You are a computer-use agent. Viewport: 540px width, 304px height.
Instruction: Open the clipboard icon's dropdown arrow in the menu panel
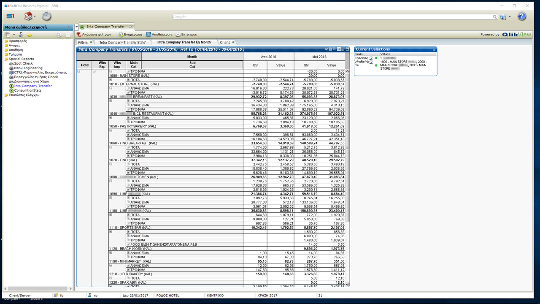coord(13,35)
